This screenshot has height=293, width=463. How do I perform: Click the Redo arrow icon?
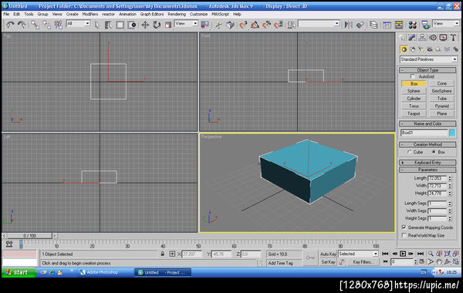[x=22, y=25]
